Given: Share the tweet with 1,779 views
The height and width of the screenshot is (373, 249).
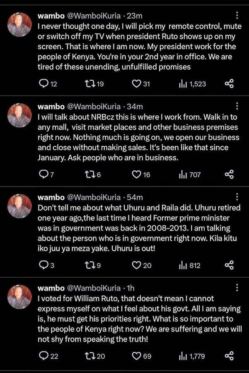Looking at the screenshot, I should pos(229,356).
